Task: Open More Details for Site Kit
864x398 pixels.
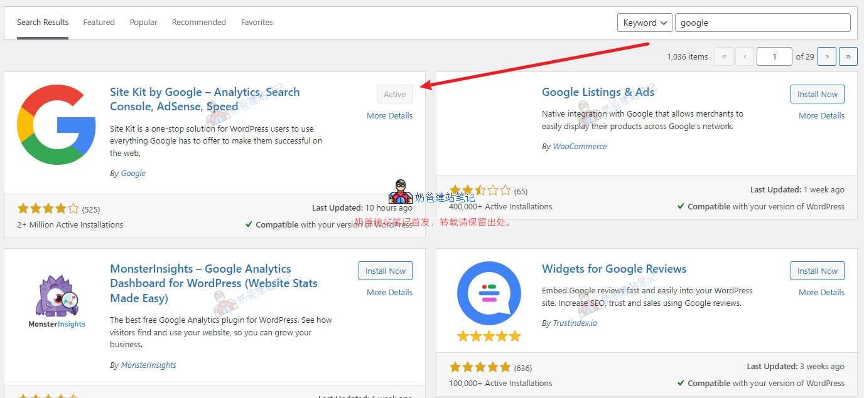Action: pos(389,115)
